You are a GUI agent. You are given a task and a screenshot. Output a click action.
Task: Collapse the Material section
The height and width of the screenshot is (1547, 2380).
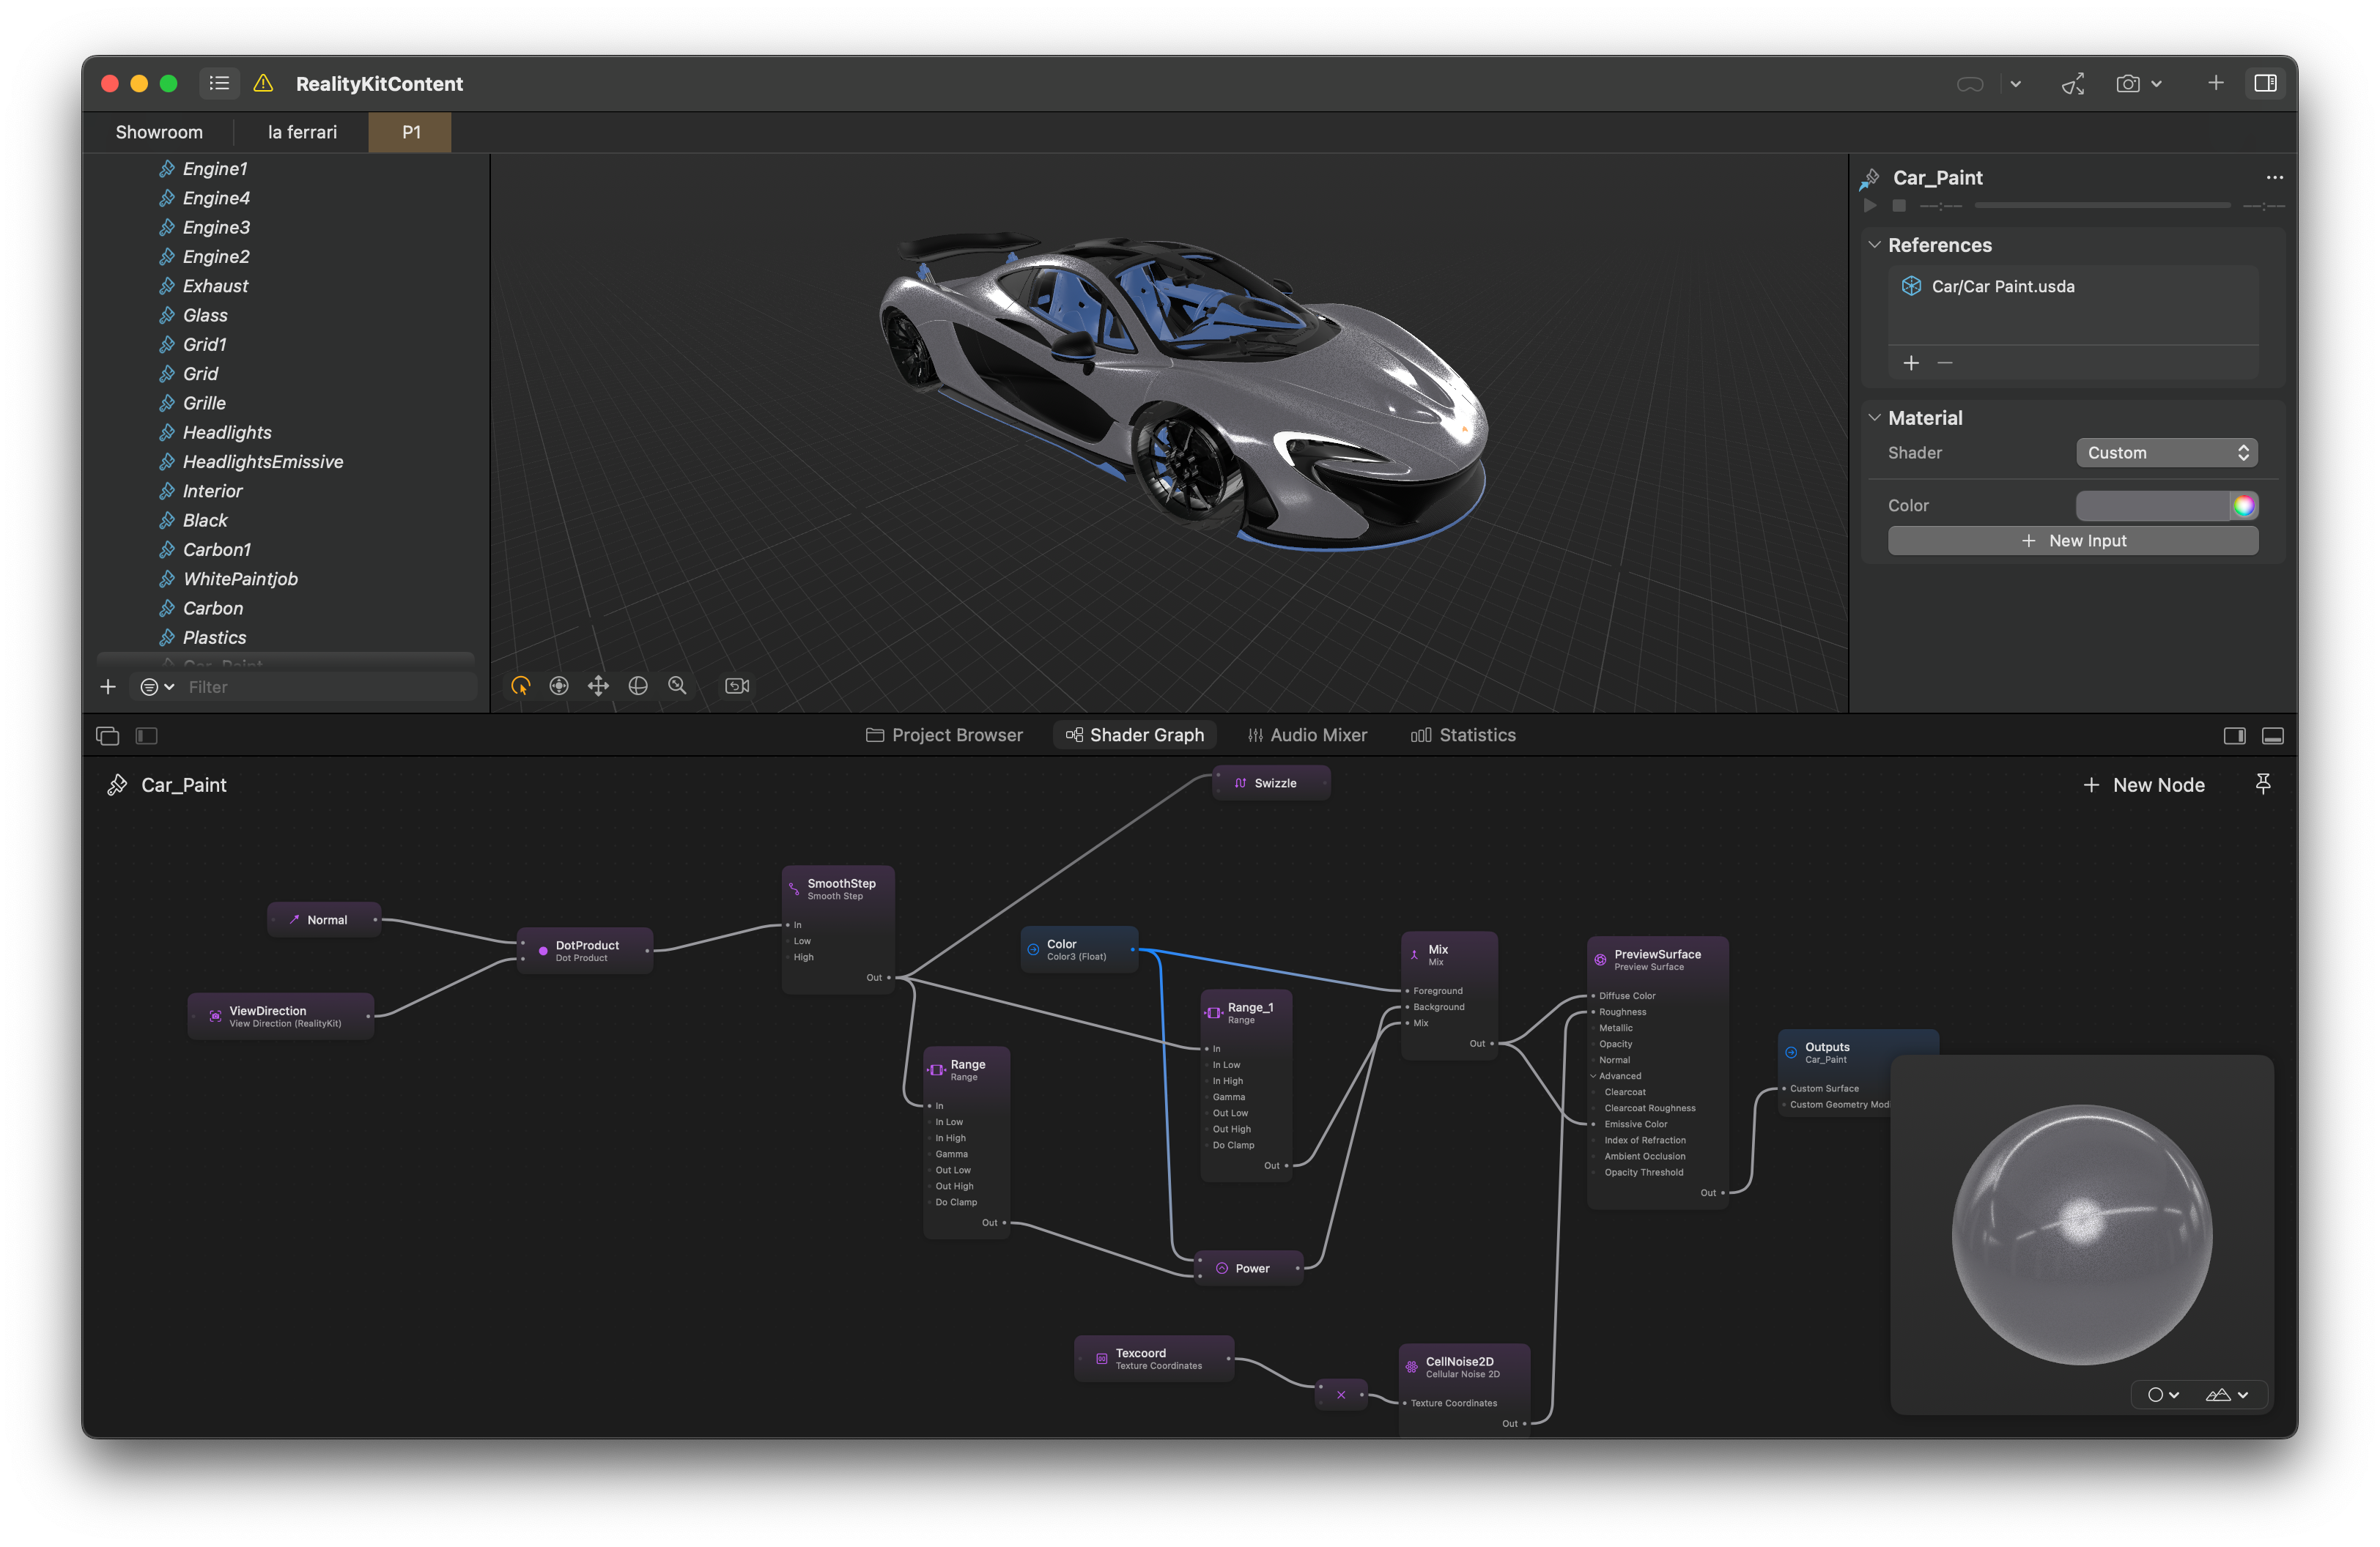1874,418
